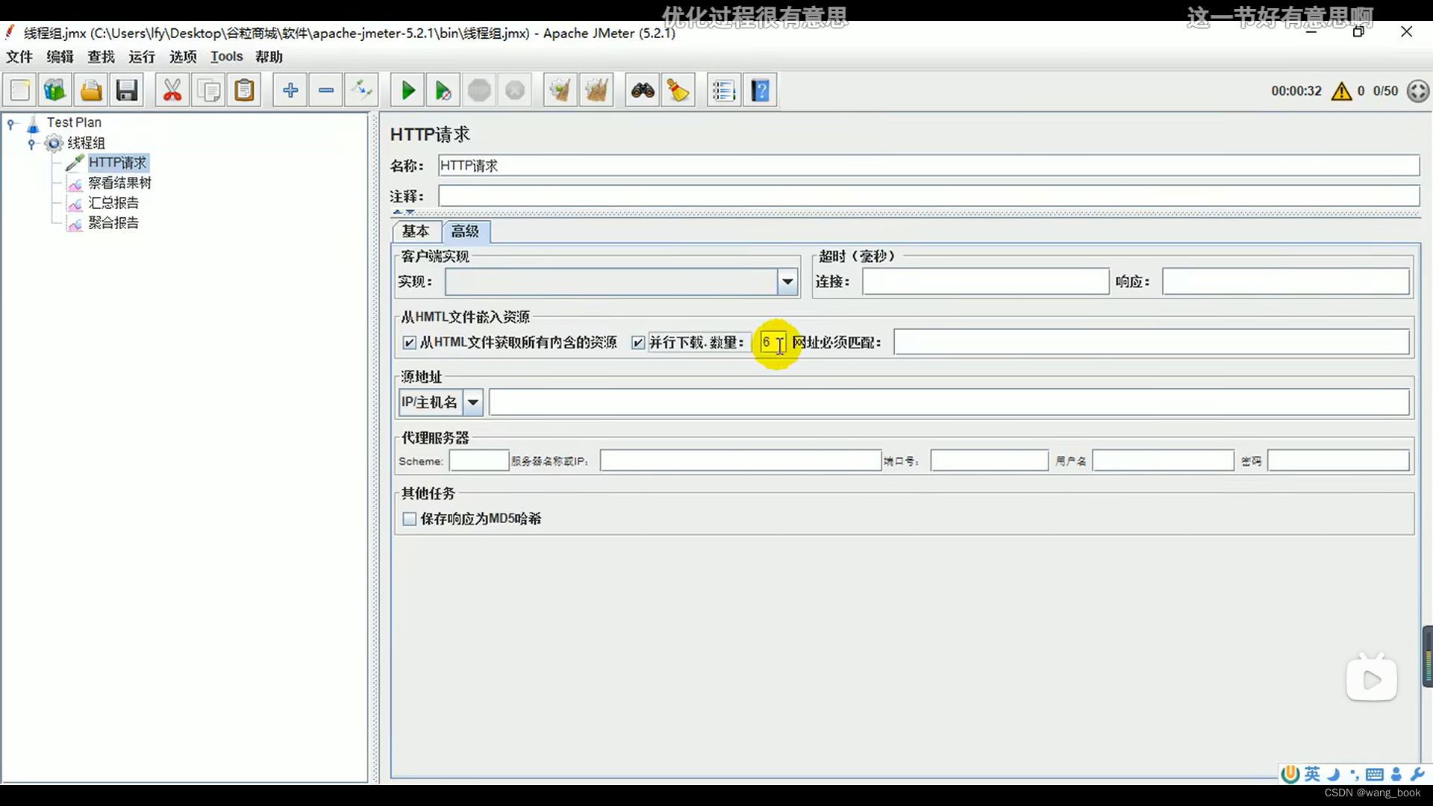Click the video play overlay button
This screenshot has height=806, width=1433.
(x=1371, y=678)
